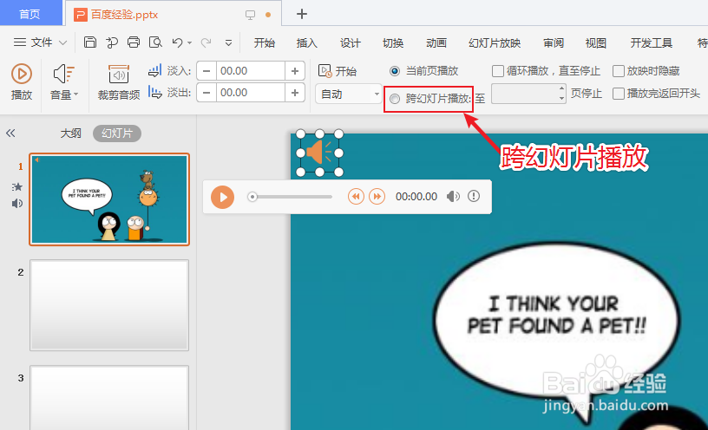This screenshot has height=430, width=708.
Task: Open the Undo history dropdown arrow
Action: (190, 42)
